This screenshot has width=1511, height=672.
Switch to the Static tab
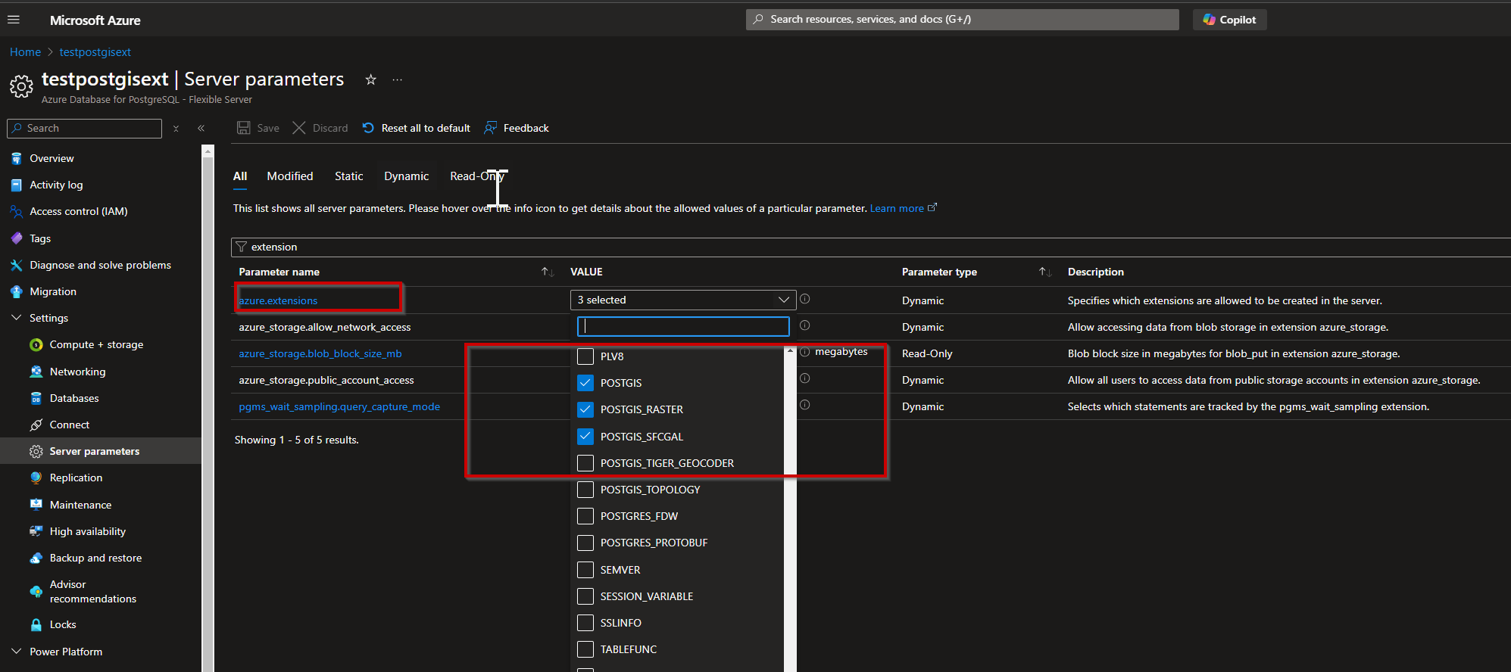pyautogui.click(x=349, y=176)
